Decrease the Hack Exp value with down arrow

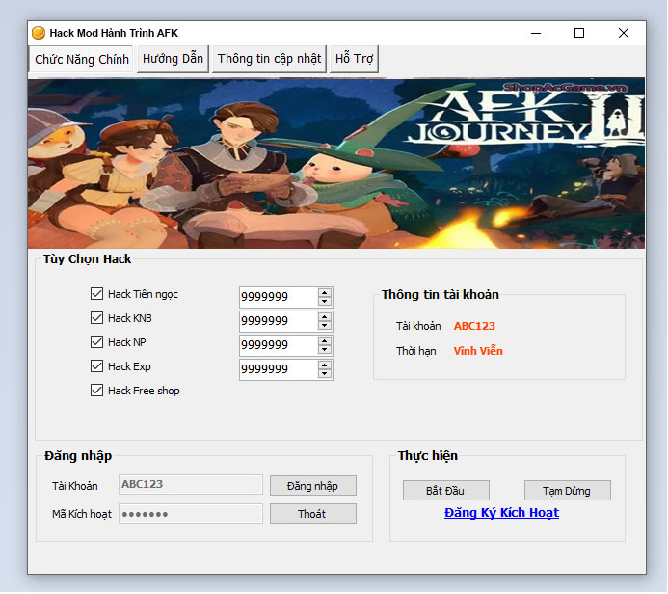click(x=325, y=374)
